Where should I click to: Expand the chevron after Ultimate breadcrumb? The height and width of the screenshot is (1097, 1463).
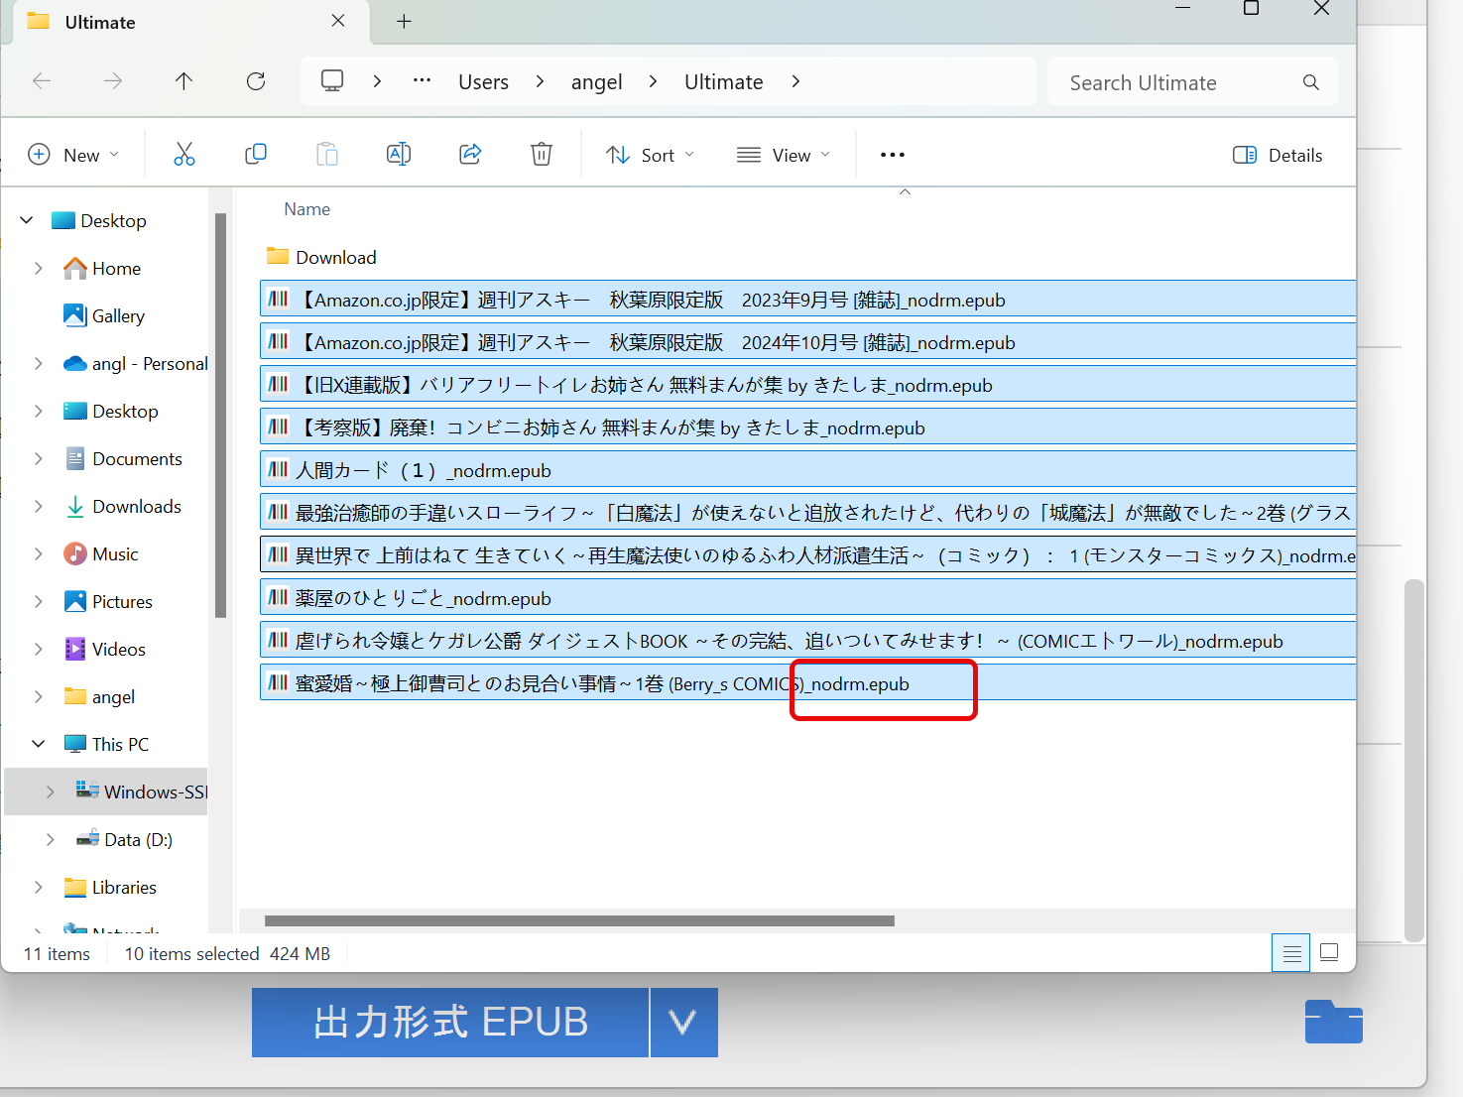click(x=795, y=81)
